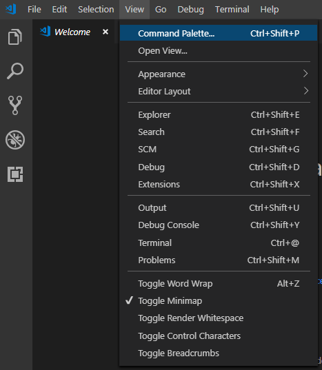Click the VS Code logo in title bar

pyautogui.click(x=11, y=10)
